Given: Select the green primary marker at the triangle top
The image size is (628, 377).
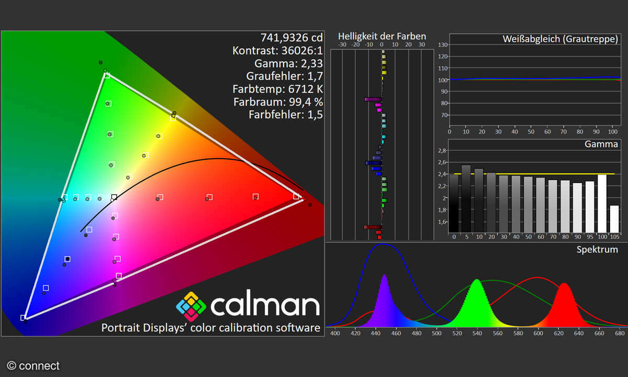Looking at the screenshot, I should pyautogui.click(x=107, y=75).
